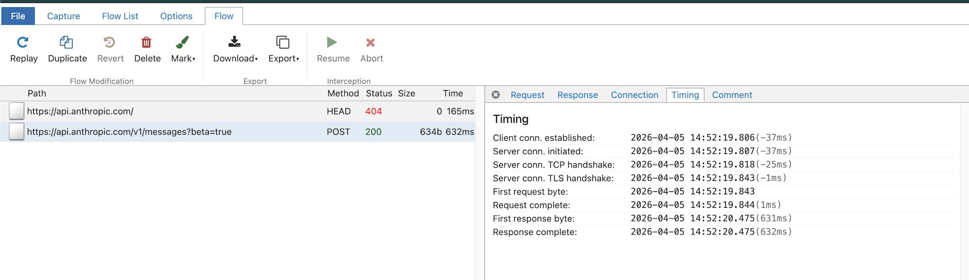
Task: Switch to the Capture tab
Action: (63, 16)
